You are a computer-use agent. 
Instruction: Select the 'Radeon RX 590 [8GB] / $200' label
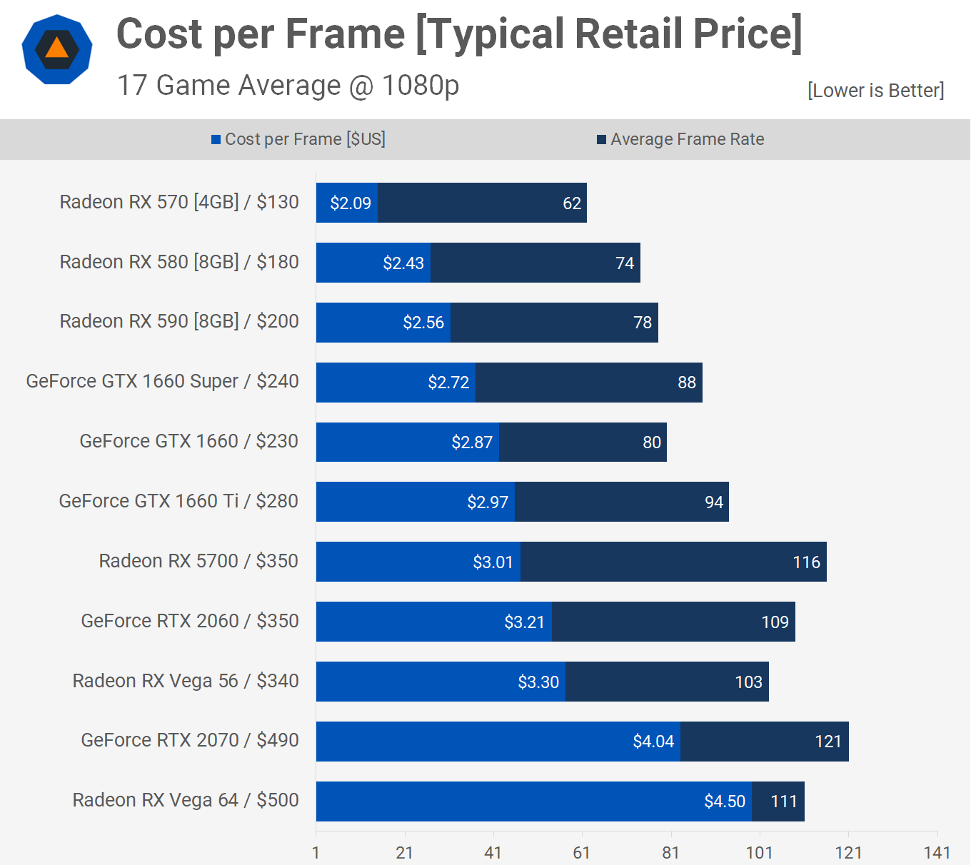[x=179, y=321]
